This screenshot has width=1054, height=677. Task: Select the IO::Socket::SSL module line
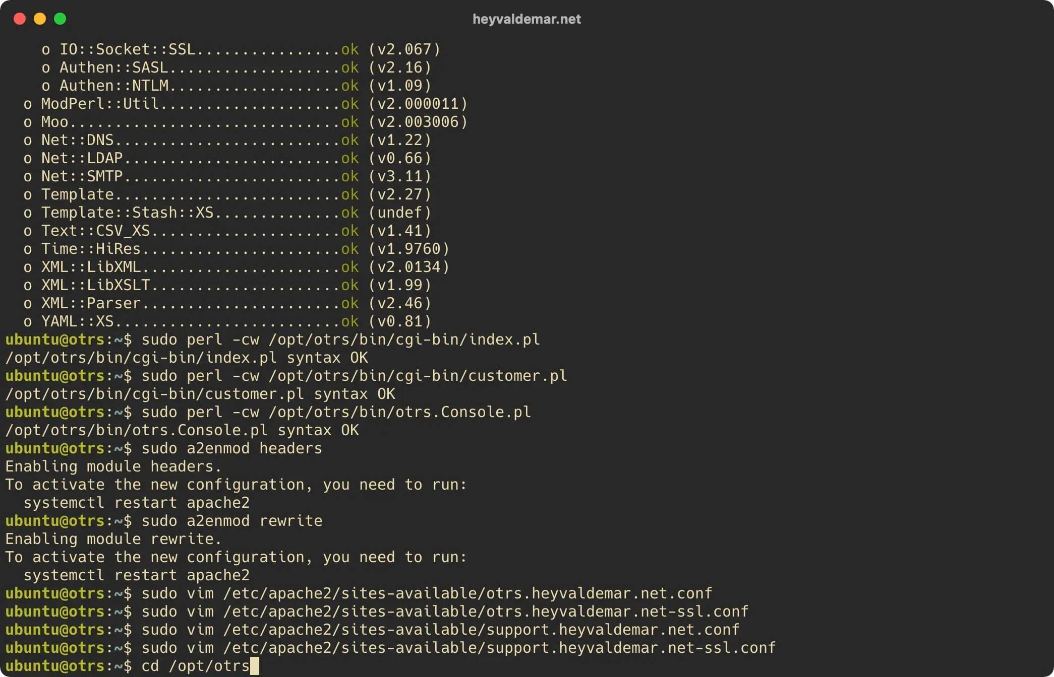coord(241,49)
